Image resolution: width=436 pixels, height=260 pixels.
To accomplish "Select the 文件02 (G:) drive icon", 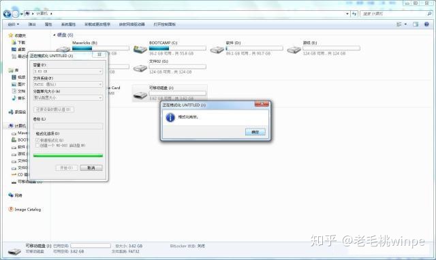I will tap(140, 68).
